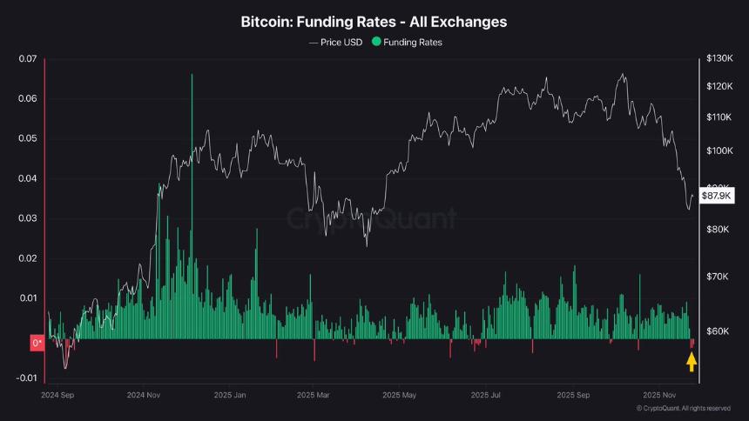This screenshot has height=421, width=749.
Task: Click the CryptoQuant watermark in chart center
Action: (x=372, y=219)
